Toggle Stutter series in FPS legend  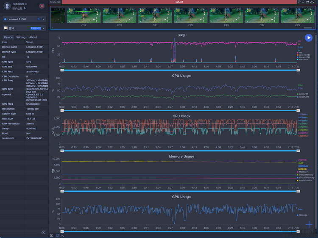[304, 57]
